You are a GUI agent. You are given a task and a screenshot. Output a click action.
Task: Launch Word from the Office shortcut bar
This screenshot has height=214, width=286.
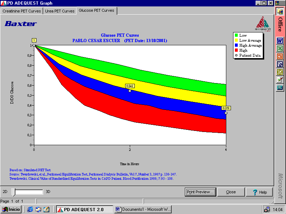click(x=280, y=40)
